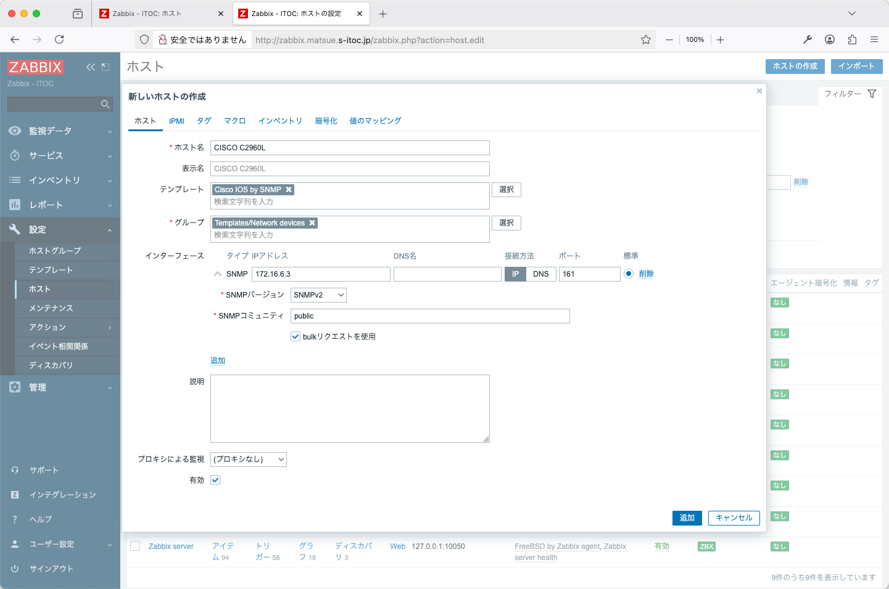Click the キャンセル button

click(x=734, y=518)
